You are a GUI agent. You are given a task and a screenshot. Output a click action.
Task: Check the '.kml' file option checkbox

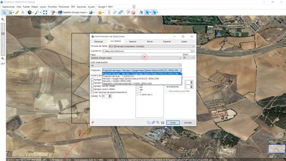(x=137, y=87)
